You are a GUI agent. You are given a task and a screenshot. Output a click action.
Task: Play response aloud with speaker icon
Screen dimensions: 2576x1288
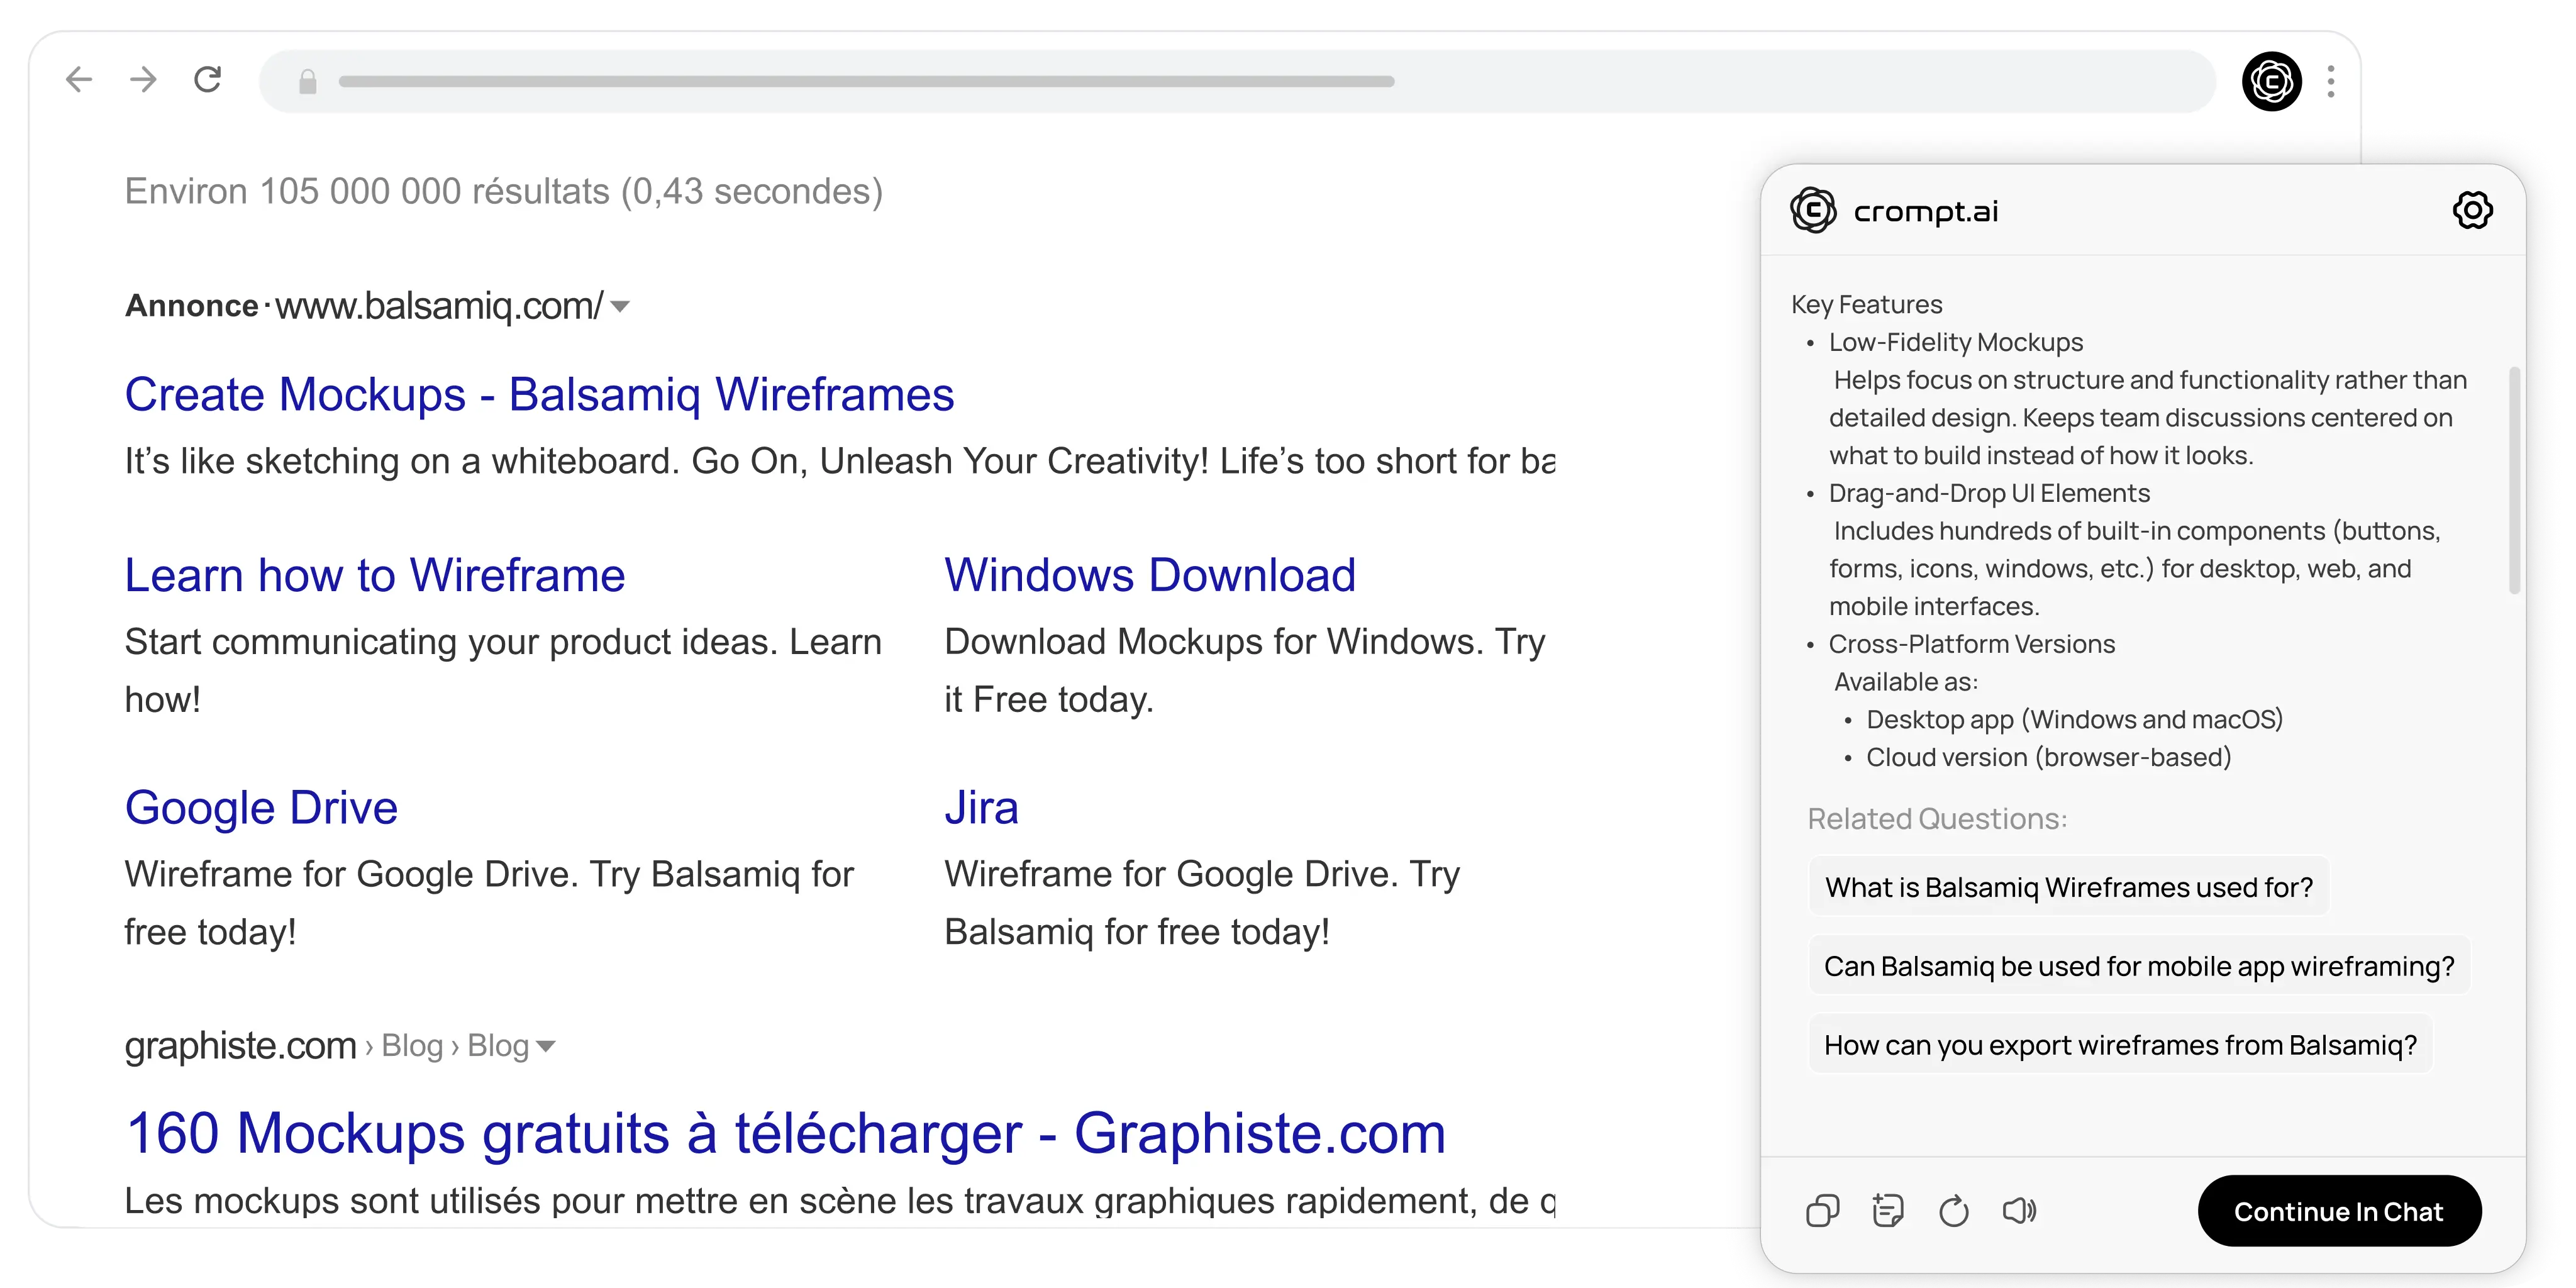tap(2019, 1211)
